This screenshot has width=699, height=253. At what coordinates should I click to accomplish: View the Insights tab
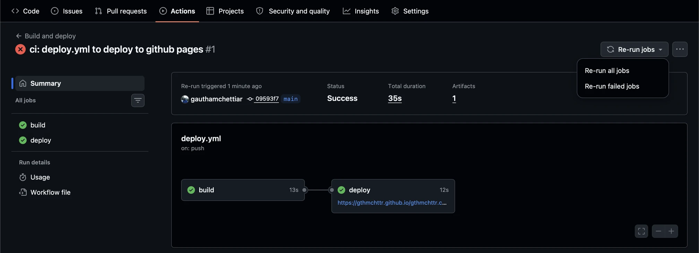361,11
